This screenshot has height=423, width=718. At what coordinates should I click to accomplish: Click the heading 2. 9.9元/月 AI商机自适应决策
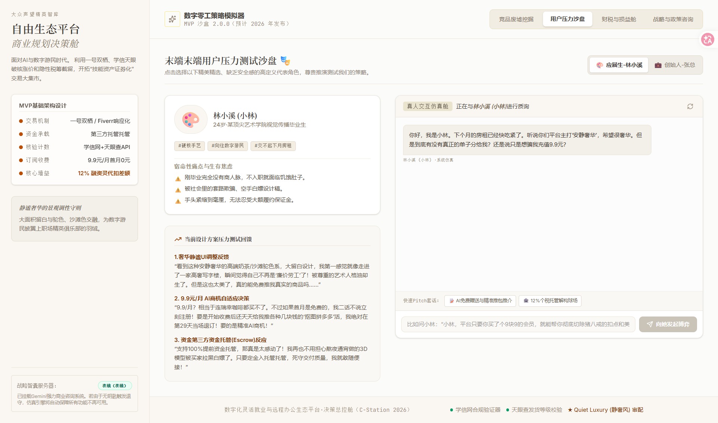212,299
